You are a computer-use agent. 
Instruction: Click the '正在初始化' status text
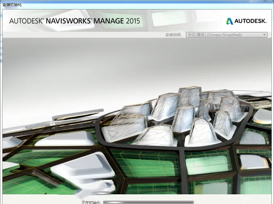pos(91,202)
